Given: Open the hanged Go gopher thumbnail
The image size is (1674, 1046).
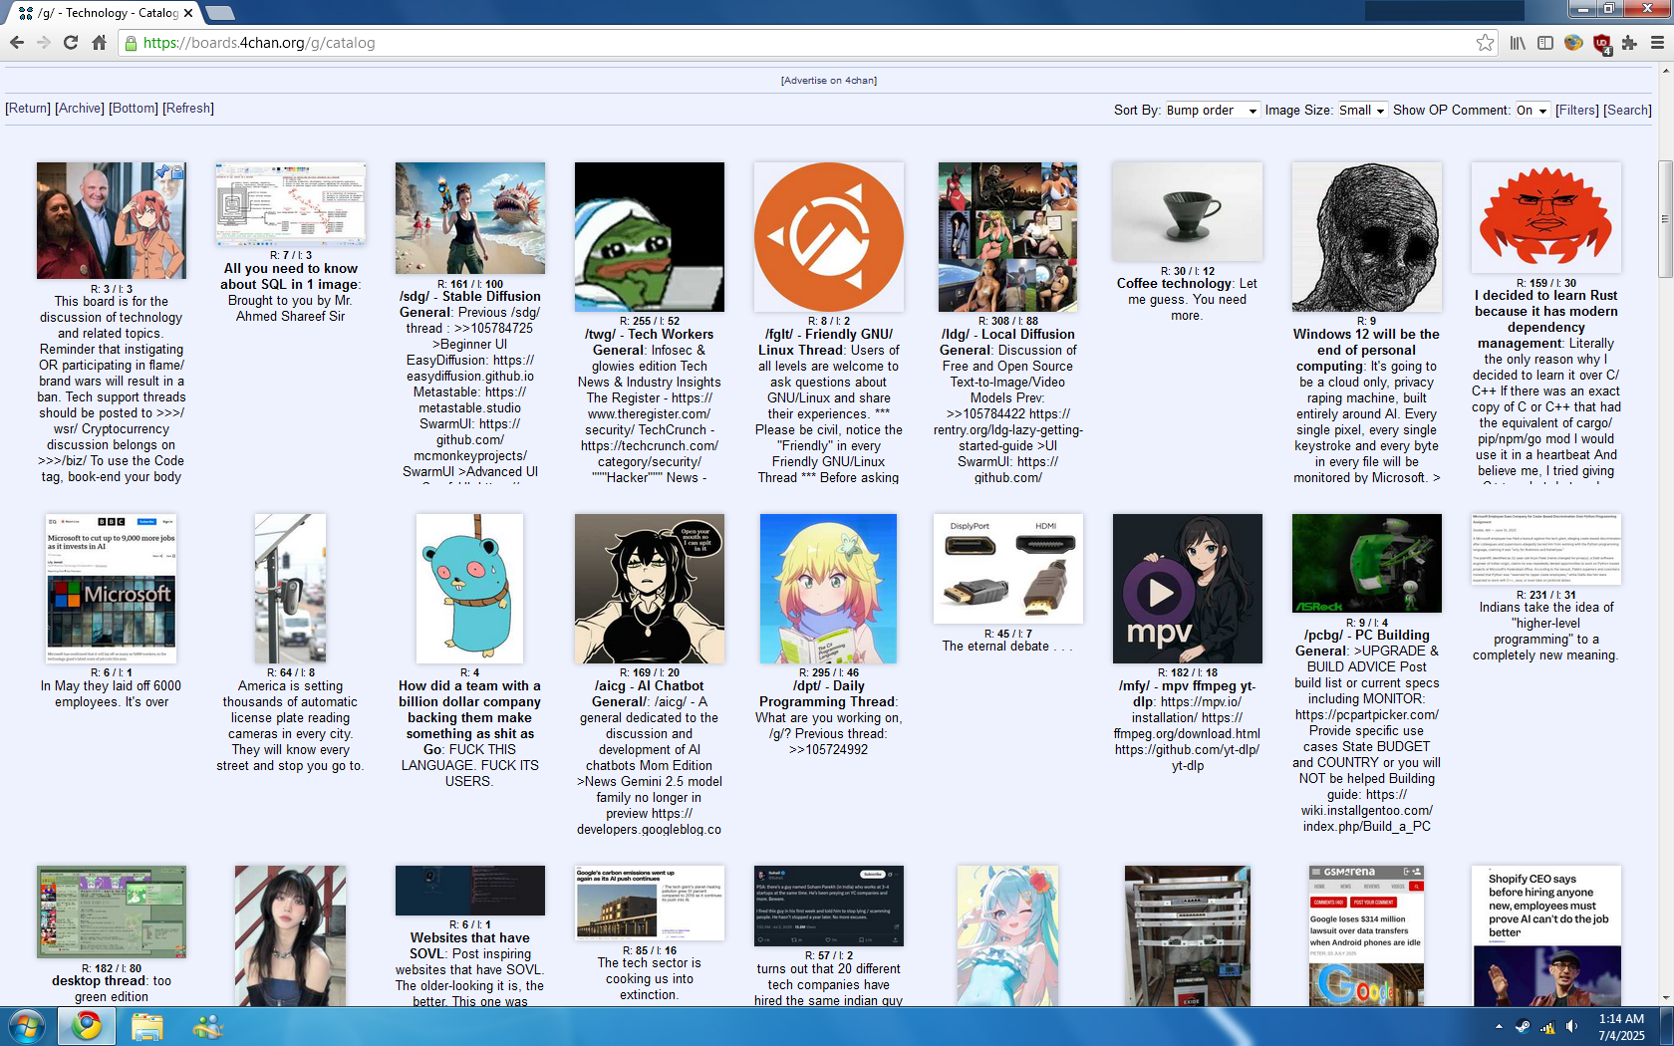Looking at the screenshot, I should pyautogui.click(x=470, y=589).
